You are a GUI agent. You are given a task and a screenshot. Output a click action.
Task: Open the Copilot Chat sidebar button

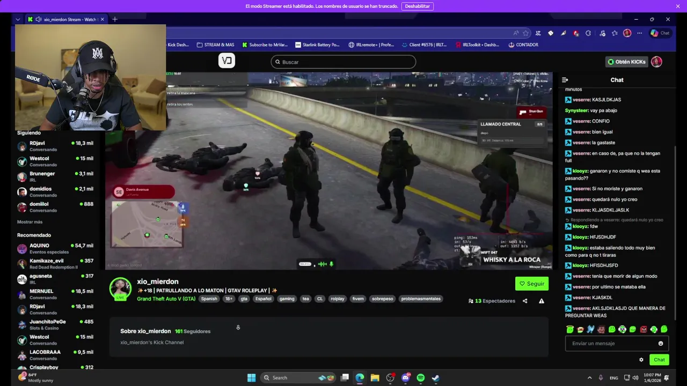coord(660,33)
